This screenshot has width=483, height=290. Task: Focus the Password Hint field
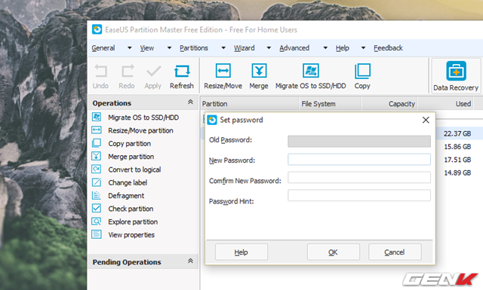359,195
